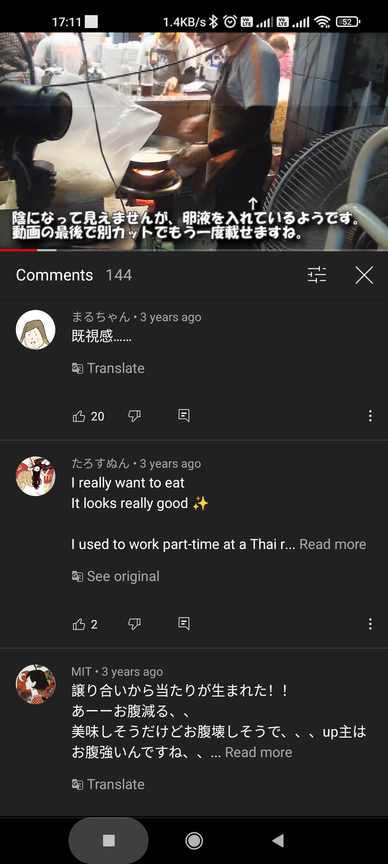388x864 pixels.
Task: Dislike the まるちゃん comment
Action: [134, 416]
